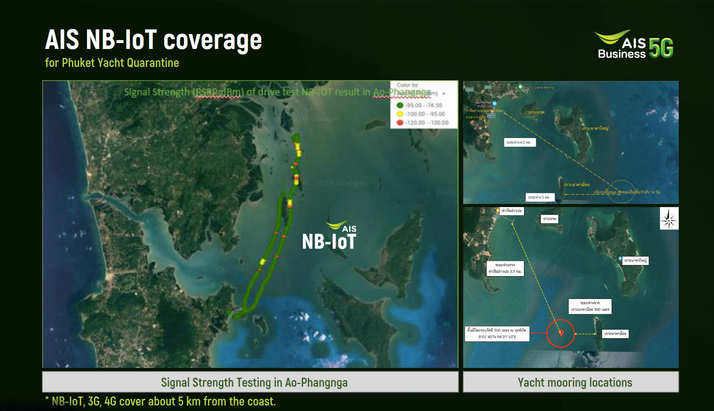The width and height of the screenshot is (714, 411).
Task: Click the AIS NB-IoT coverage title
Action: 153,40
